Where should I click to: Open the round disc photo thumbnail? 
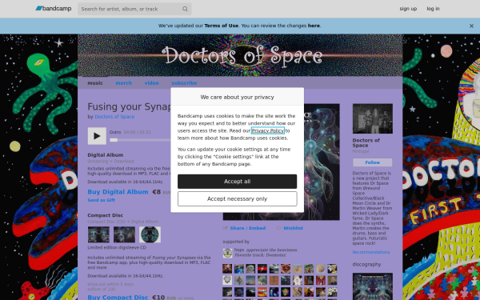point(150,234)
